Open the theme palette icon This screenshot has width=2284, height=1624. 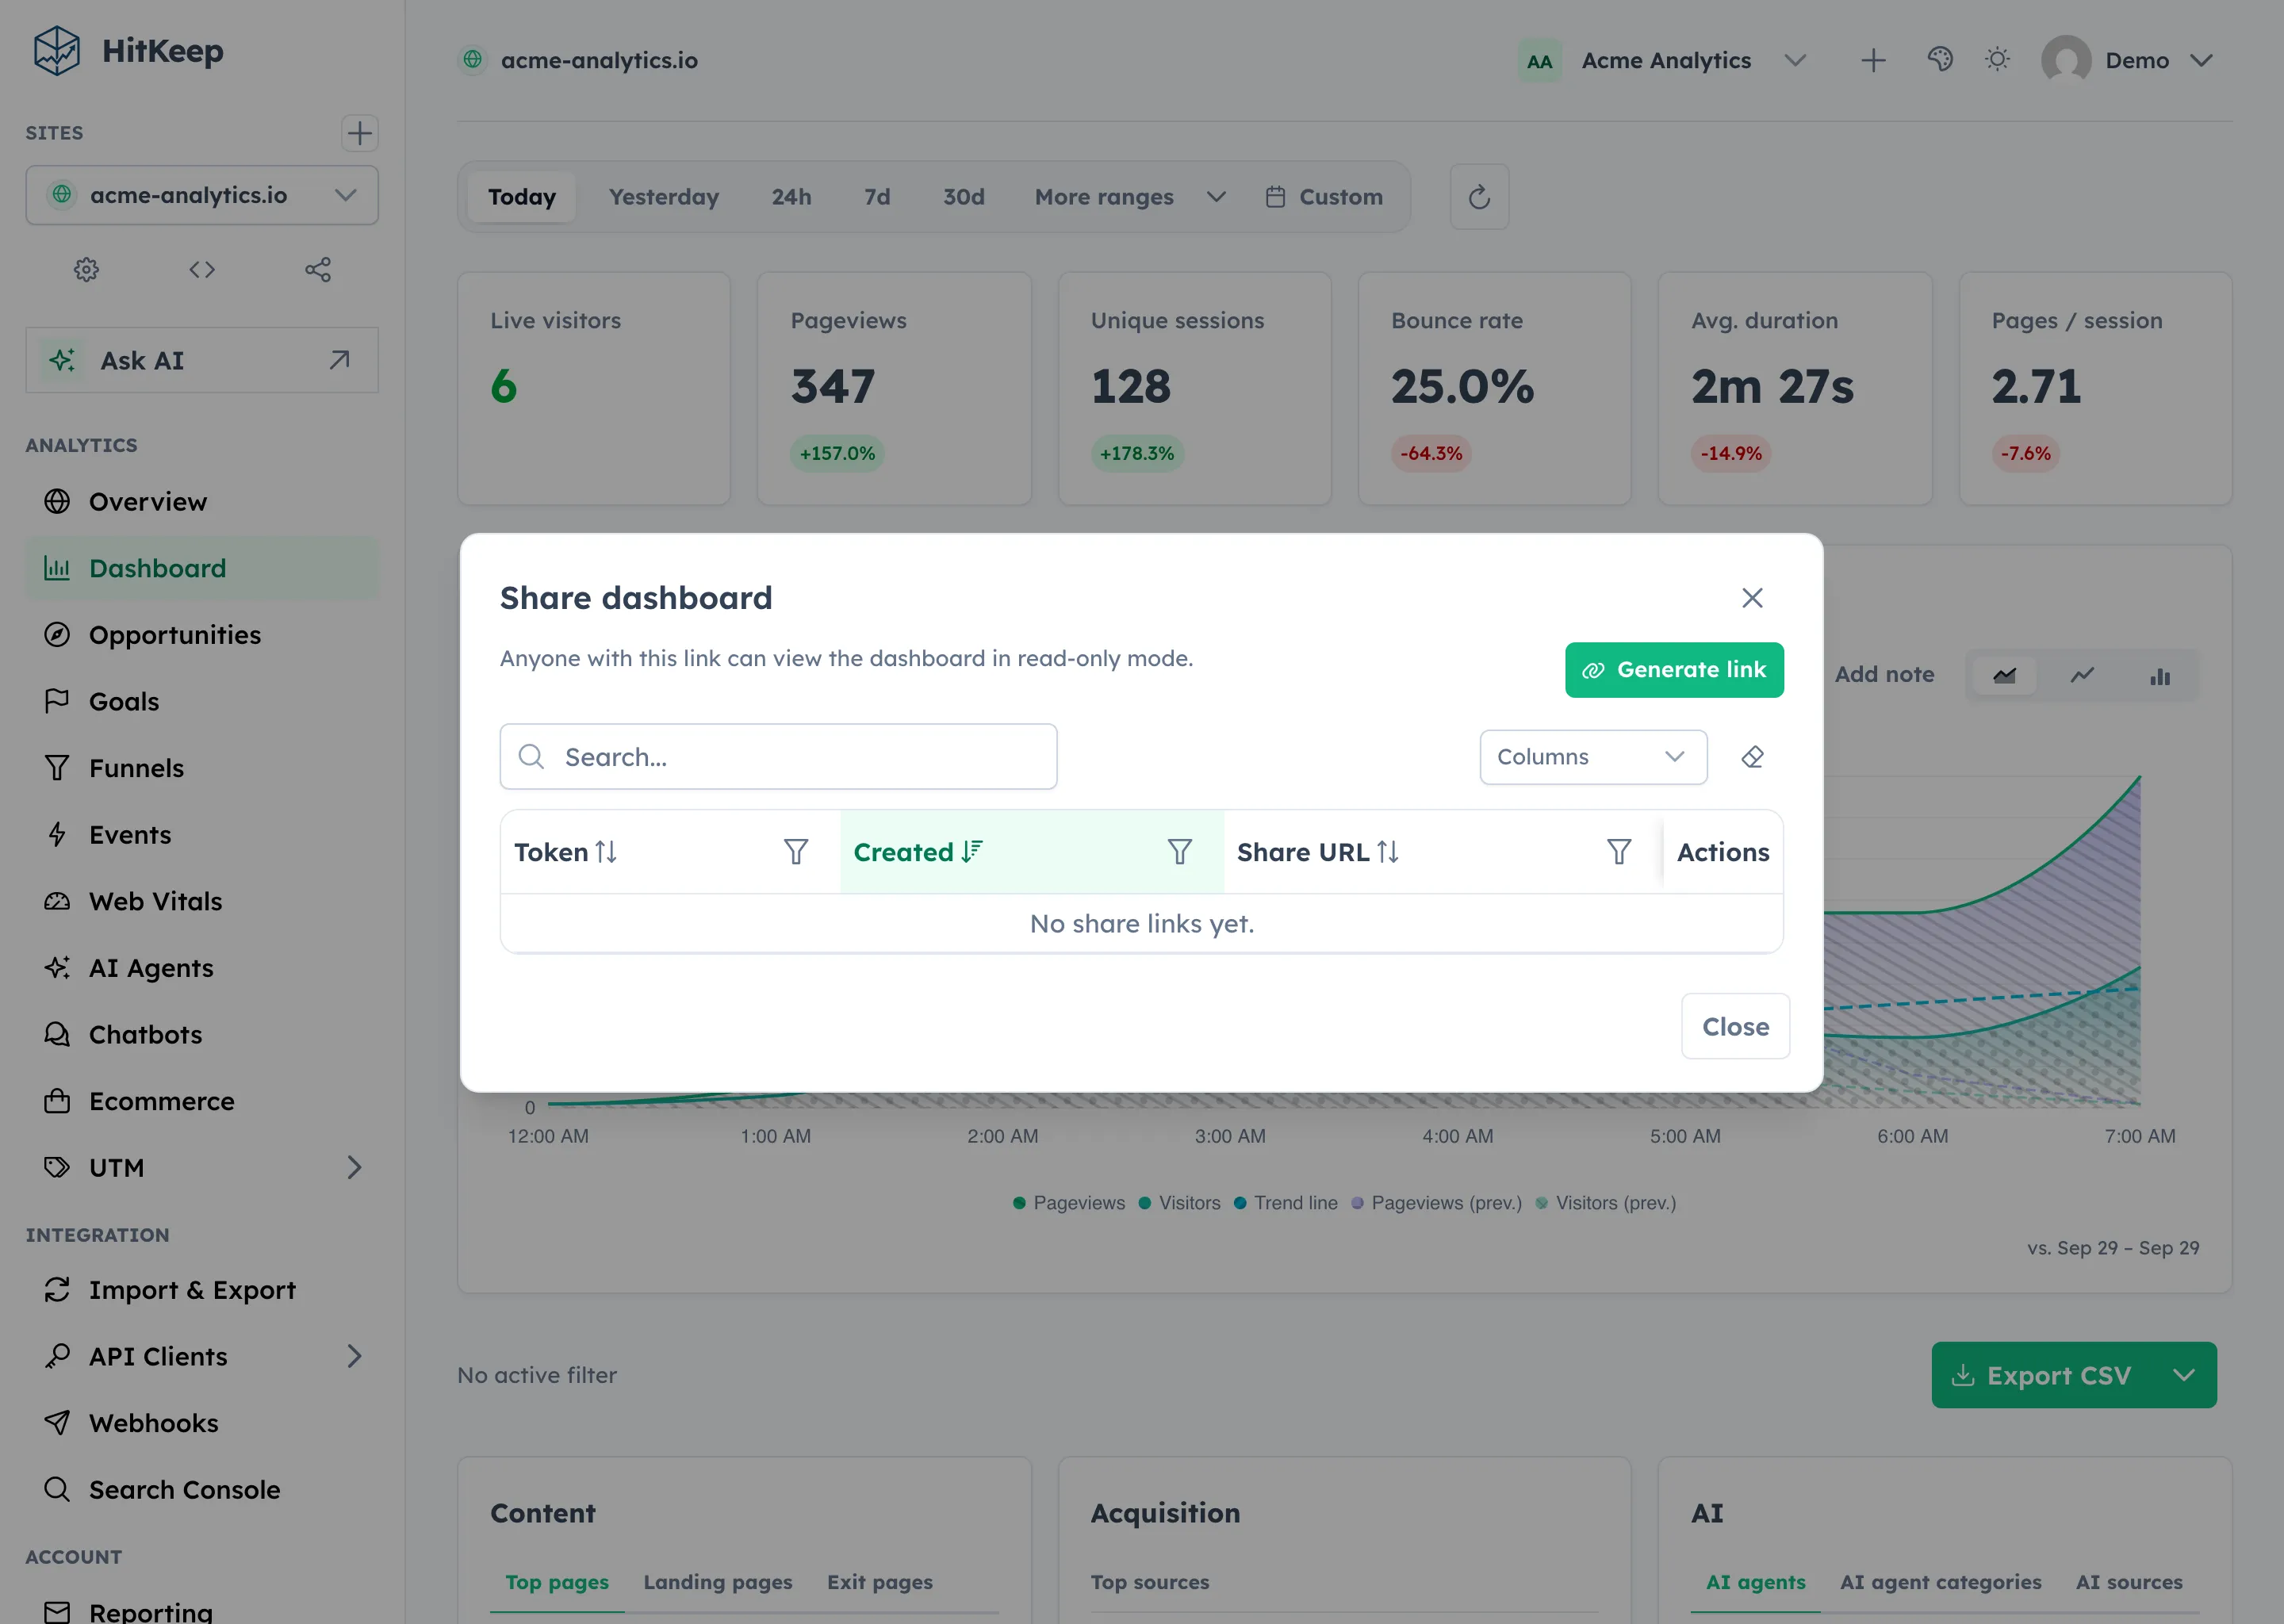coord(1940,60)
